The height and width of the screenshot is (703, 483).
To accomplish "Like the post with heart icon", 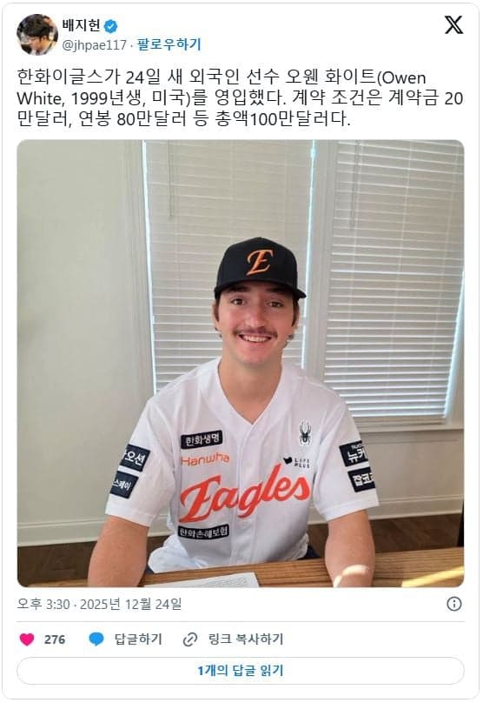I will [27, 639].
